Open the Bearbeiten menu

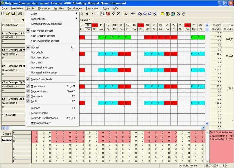coord(17,8)
